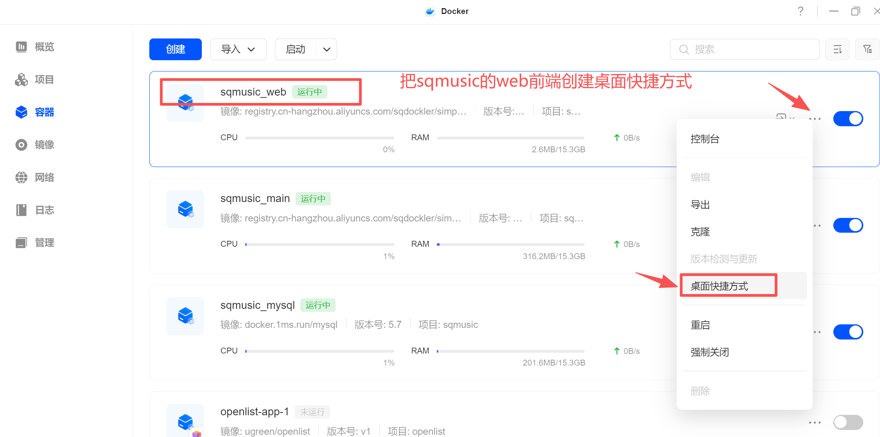Click the blue 创建 button

pos(175,49)
